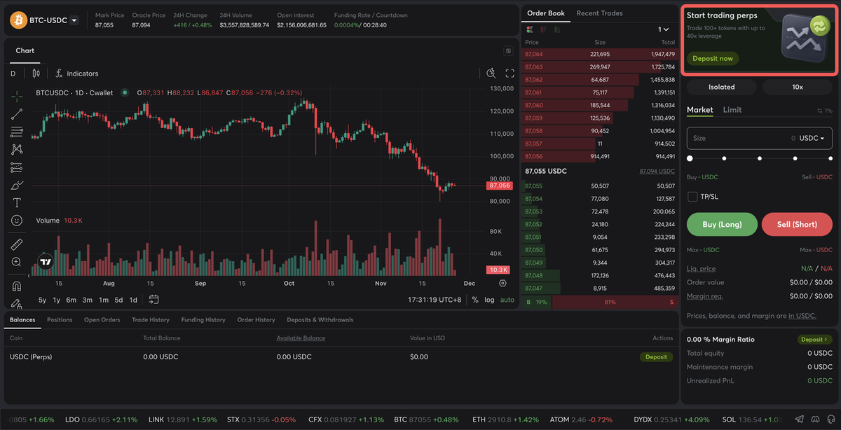
Task: Open the Indicators menu
Action: click(x=77, y=74)
